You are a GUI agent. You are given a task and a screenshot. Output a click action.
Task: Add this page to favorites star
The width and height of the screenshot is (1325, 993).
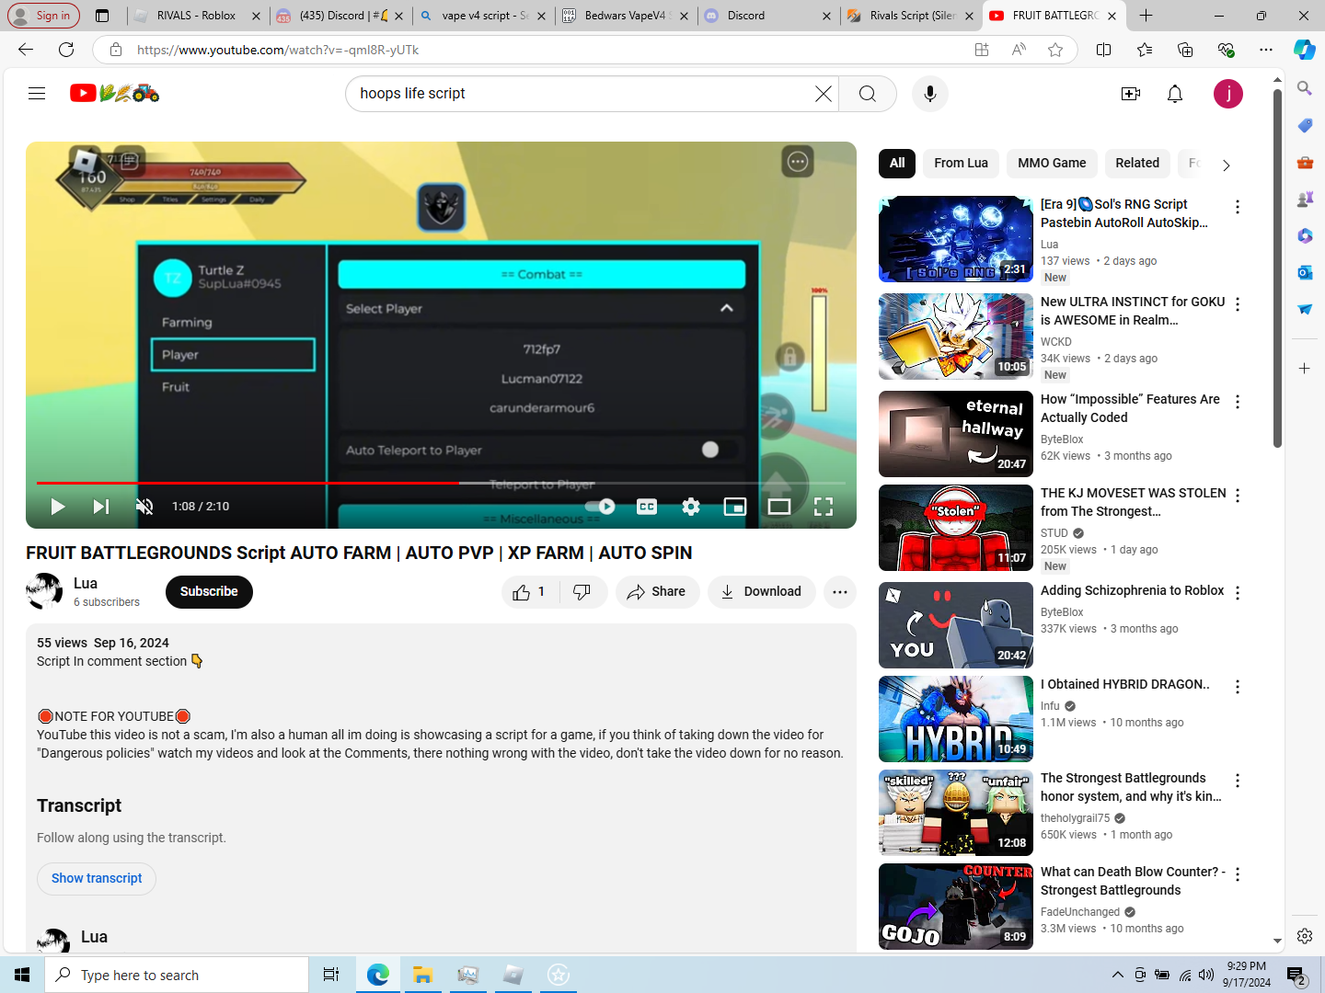tap(1055, 50)
